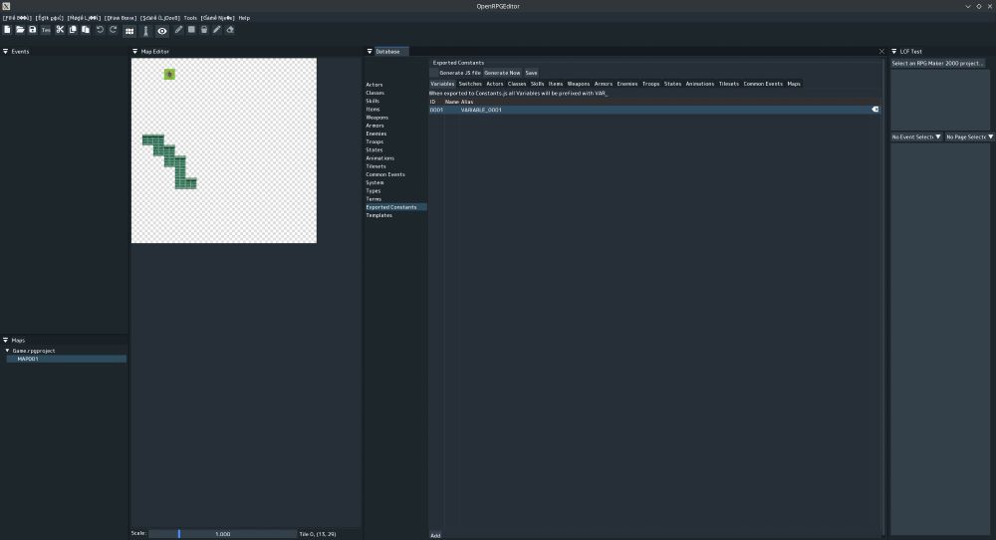The width and height of the screenshot is (996, 540).
Task: Switch to the Maps constants tab
Action: point(794,84)
